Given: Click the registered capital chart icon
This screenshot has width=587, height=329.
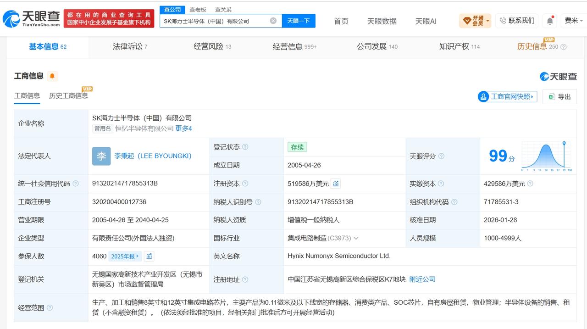Looking at the screenshot, I should [x=336, y=184].
